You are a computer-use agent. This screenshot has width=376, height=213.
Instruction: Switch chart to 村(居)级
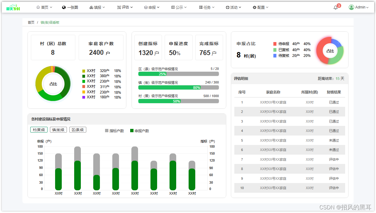point(39,130)
